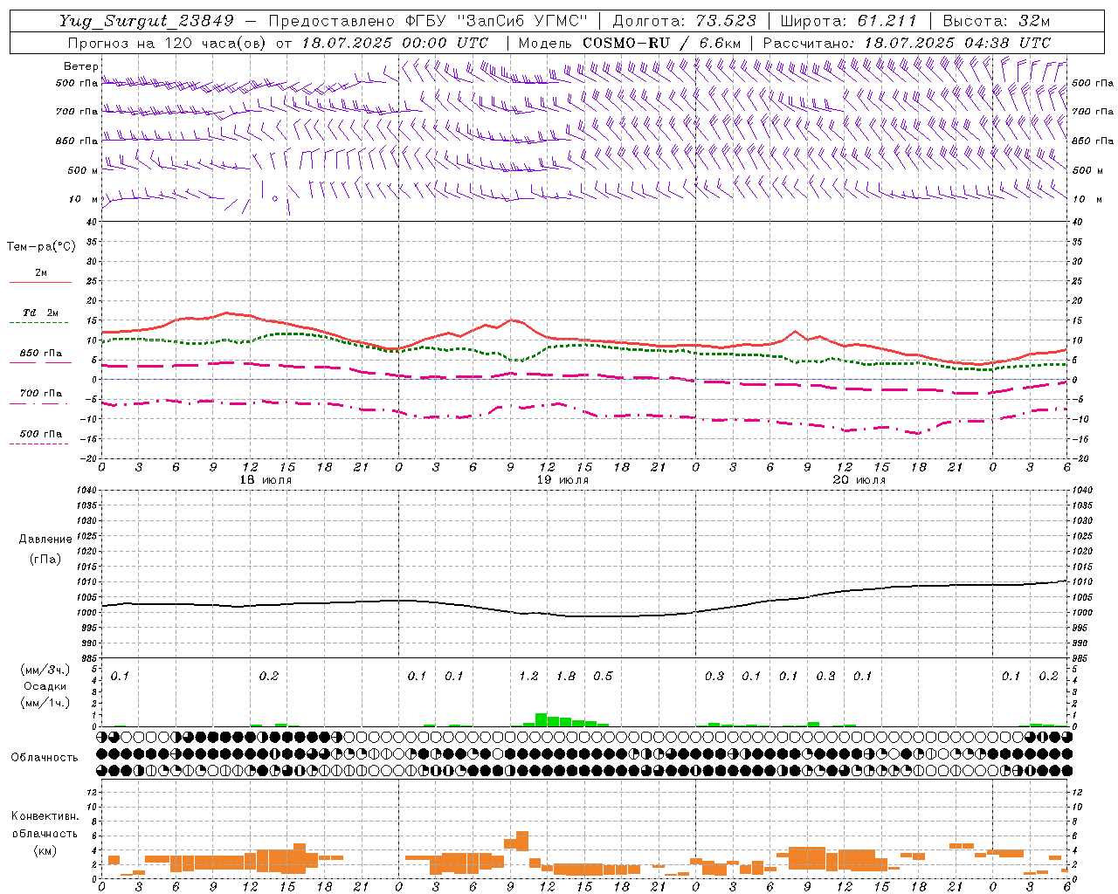Click the '700 гПа' legend entry in temperature panel

[40, 394]
